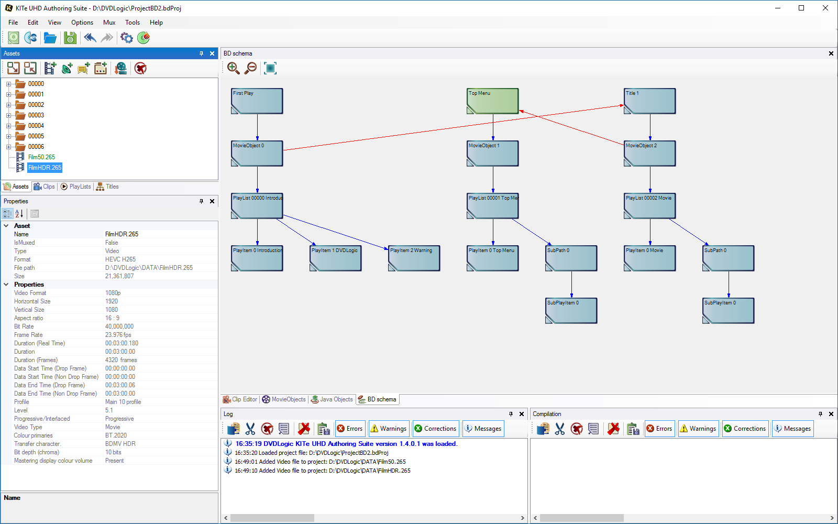Click the Corrections button in Log panel

(435, 429)
